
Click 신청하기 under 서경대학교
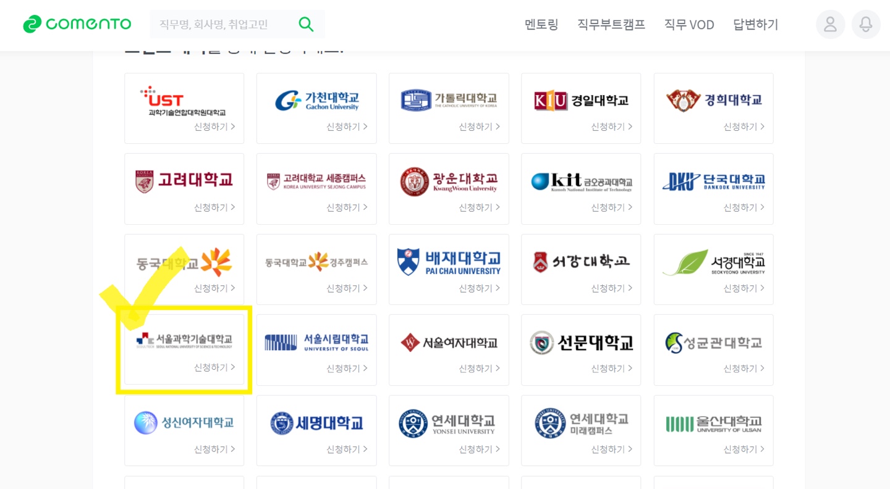pos(744,288)
